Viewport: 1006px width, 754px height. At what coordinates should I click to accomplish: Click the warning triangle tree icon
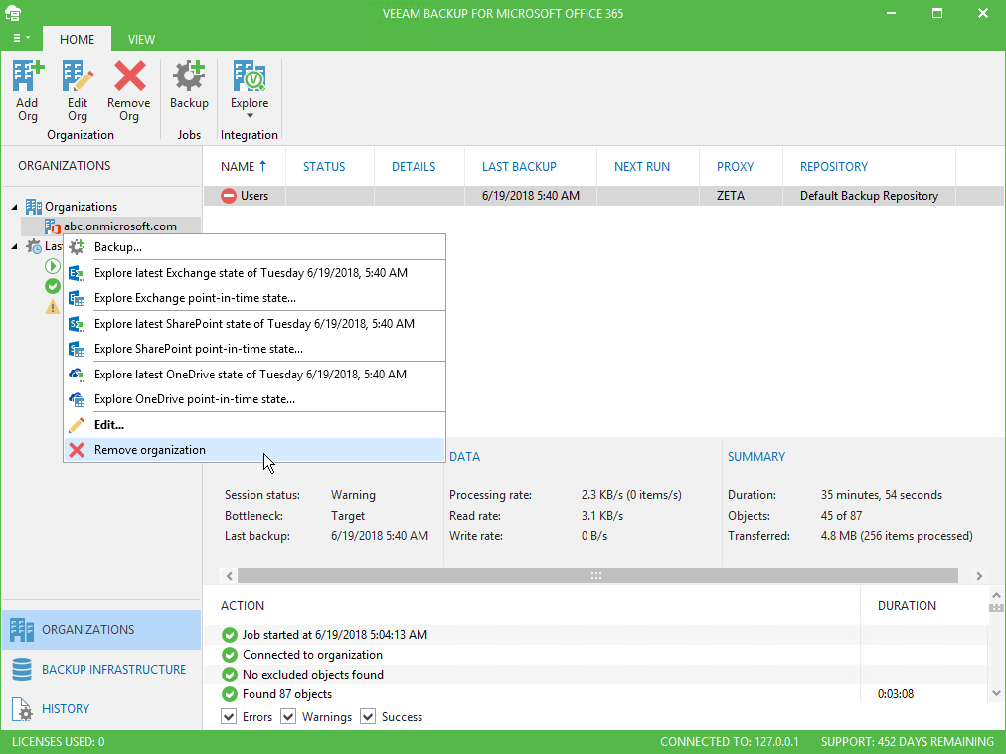[53, 307]
